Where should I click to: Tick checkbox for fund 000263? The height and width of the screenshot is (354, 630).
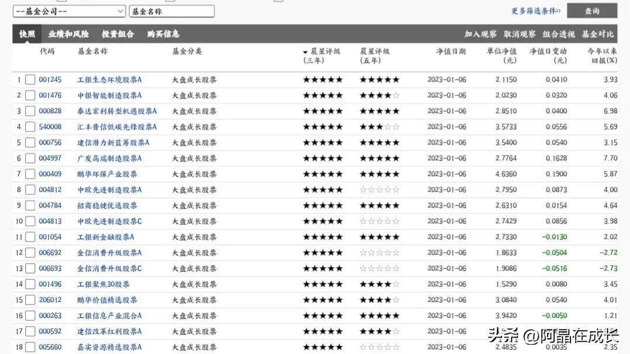click(x=30, y=316)
